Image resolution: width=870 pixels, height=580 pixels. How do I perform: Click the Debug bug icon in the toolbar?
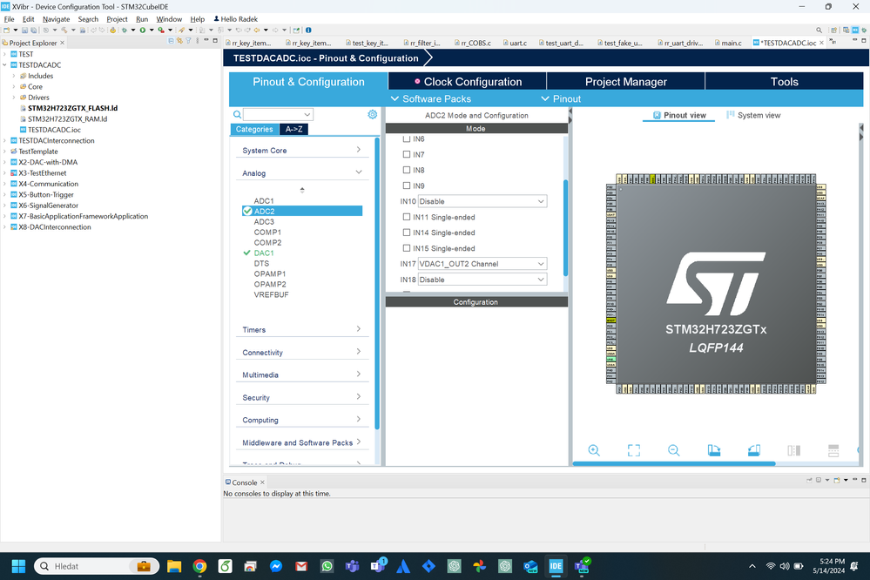coord(125,30)
